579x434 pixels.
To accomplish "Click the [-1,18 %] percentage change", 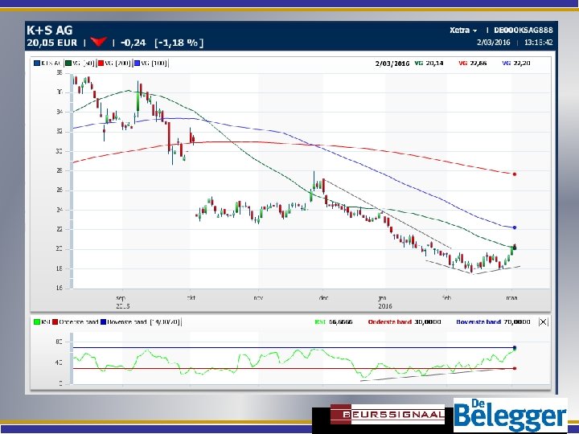I will [x=179, y=43].
